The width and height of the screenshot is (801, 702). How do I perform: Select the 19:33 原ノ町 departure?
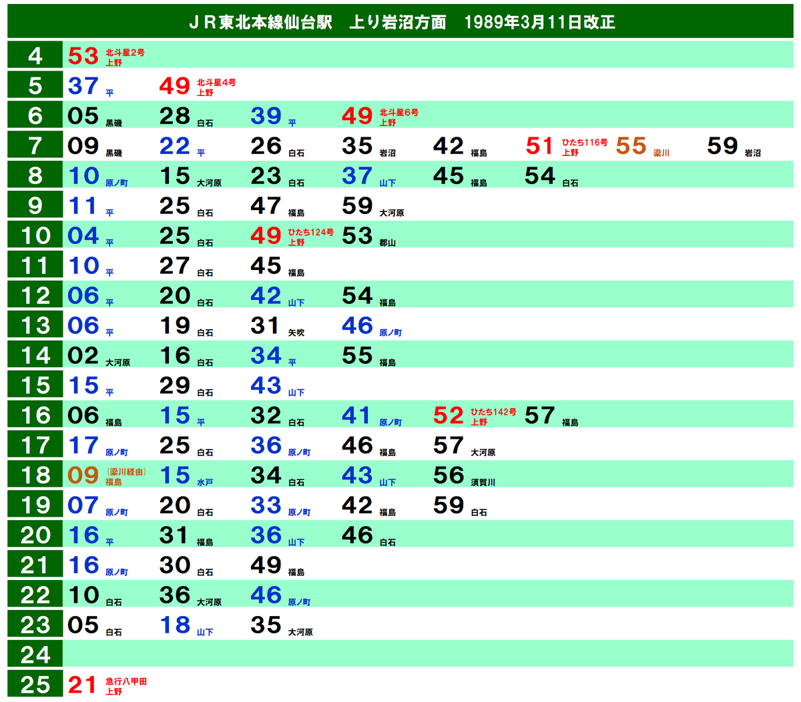click(281, 506)
